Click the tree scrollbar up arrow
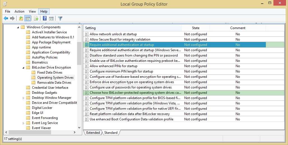Screen dimensions: 288x145 click(79, 27)
